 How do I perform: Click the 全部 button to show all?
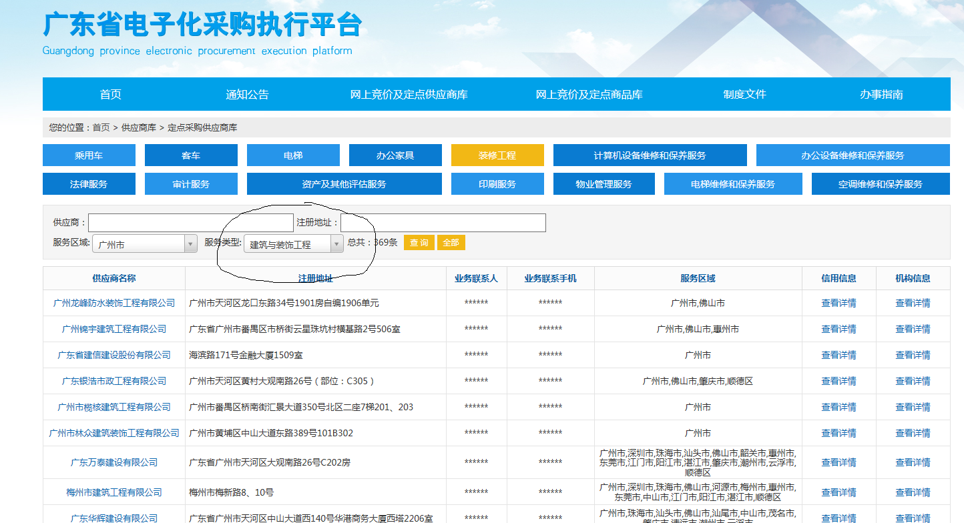point(451,242)
